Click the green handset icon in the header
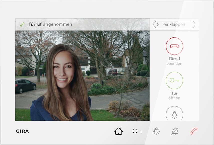214x145 pixels. [x=22, y=24]
